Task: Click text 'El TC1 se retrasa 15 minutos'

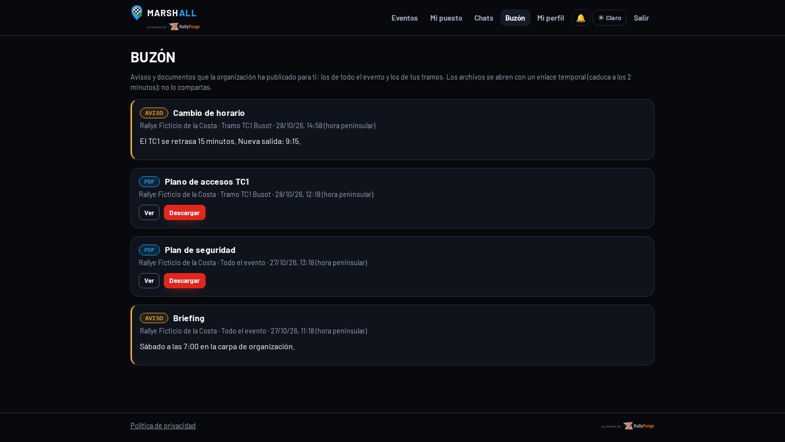Action: (187, 141)
